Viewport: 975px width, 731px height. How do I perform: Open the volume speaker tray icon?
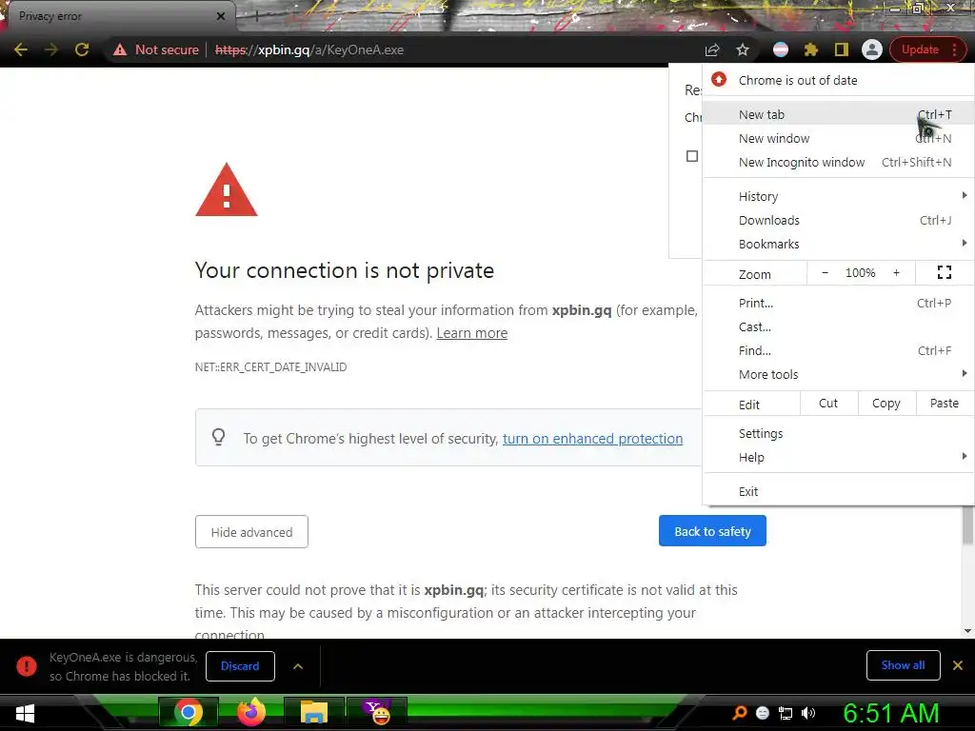click(x=808, y=713)
